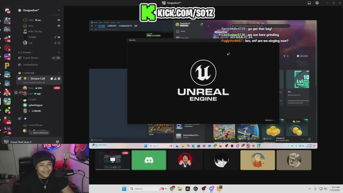This screenshot has height=193, width=343.
Task: Open Windows Start button on bottom taskbar
Action: click(x=124, y=189)
